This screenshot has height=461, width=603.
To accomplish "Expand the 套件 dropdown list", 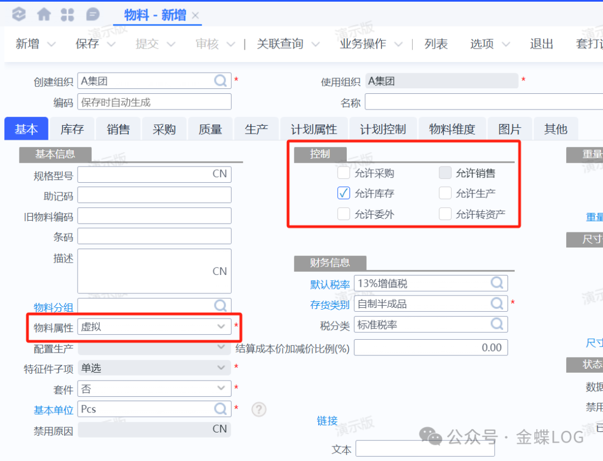I will point(221,388).
